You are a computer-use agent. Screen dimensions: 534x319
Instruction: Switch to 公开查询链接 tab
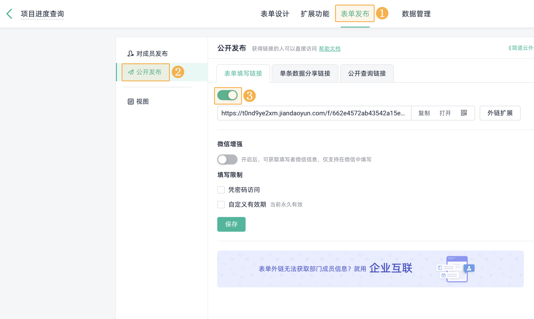click(x=367, y=74)
